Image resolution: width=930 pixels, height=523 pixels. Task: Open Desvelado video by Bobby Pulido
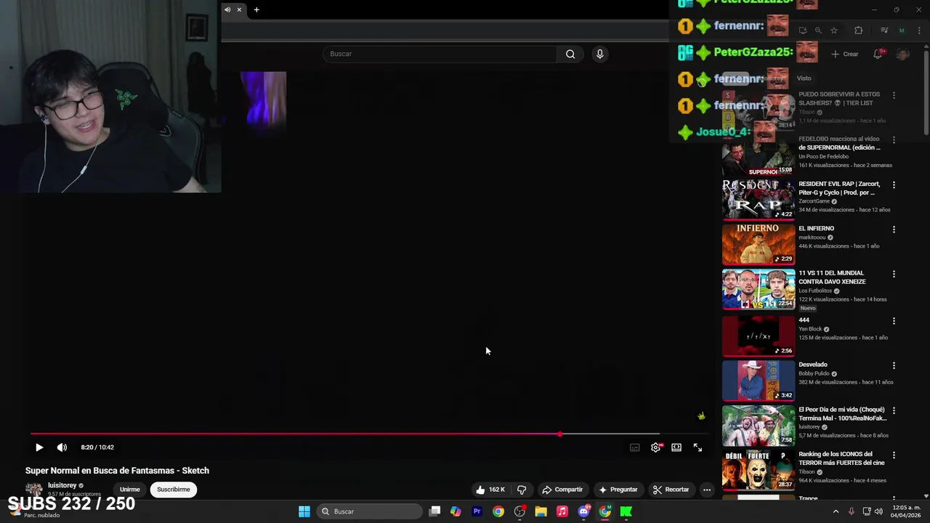(x=758, y=380)
